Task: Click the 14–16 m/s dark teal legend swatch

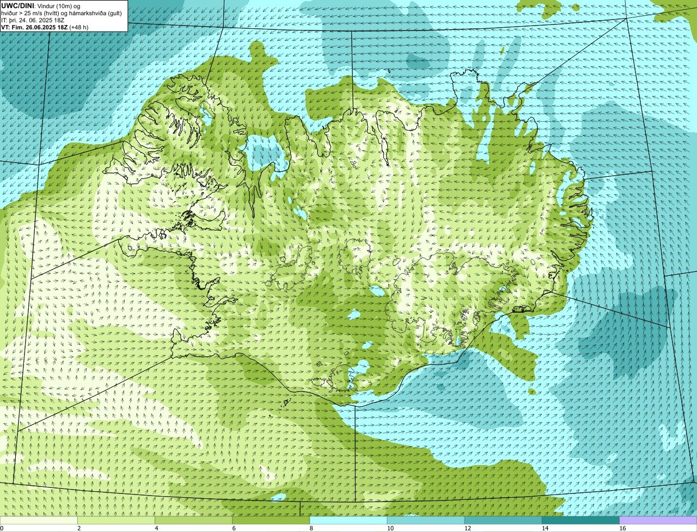Action: (x=581, y=520)
